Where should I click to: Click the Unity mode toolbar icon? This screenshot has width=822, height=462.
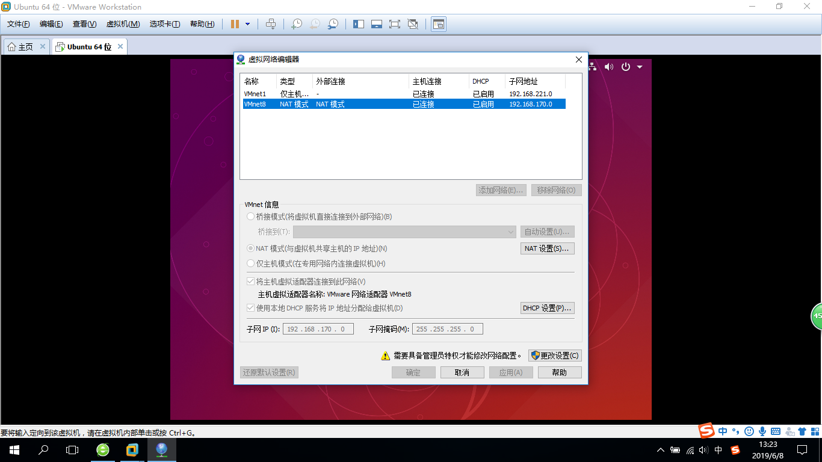pyautogui.click(x=413, y=24)
